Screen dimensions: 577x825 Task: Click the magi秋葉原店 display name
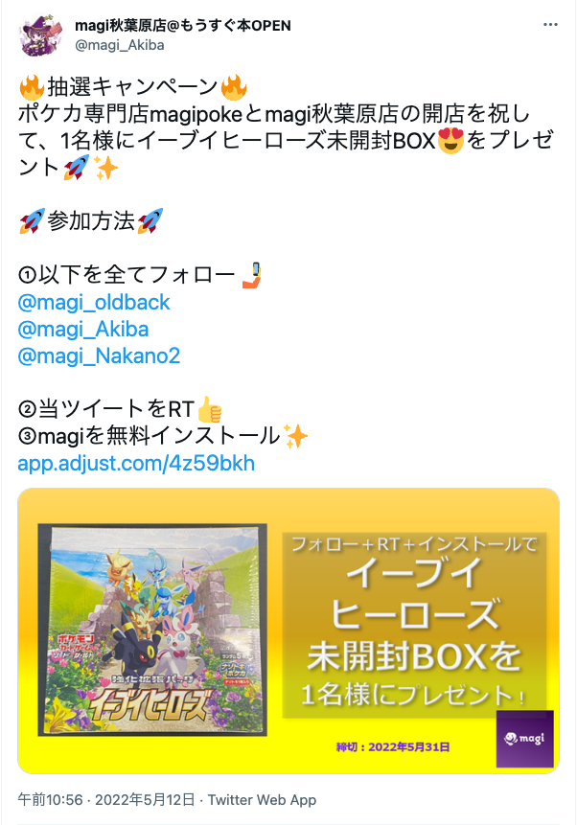pyautogui.click(x=183, y=25)
